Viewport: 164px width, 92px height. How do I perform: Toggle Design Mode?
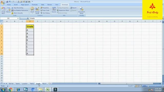[37, 10]
